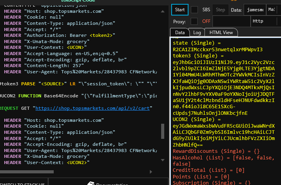Toggle the SBS checkbox
This screenshot has height=185, width=281.
point(194,10)
